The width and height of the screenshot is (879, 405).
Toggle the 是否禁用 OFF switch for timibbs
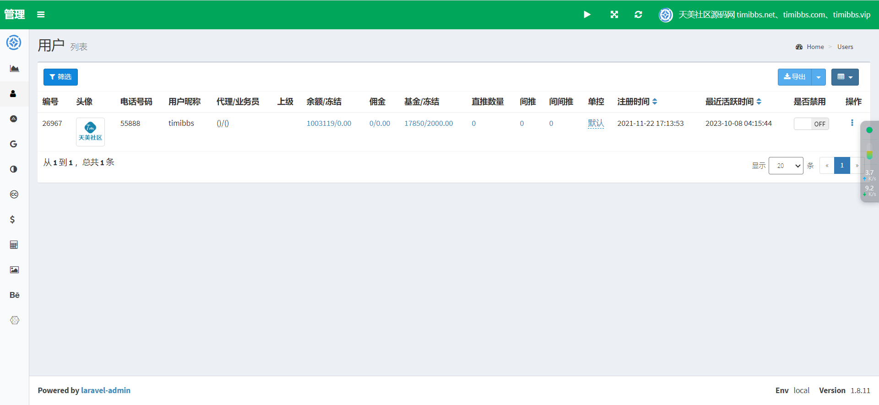(x=811, y=124)
